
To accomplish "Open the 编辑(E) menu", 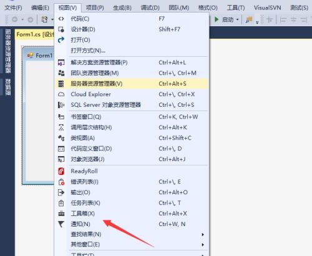I will tap(40, 8).
